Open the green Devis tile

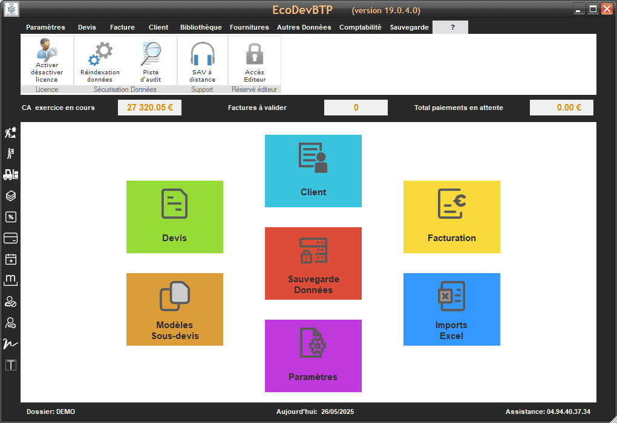pos(174,216)
